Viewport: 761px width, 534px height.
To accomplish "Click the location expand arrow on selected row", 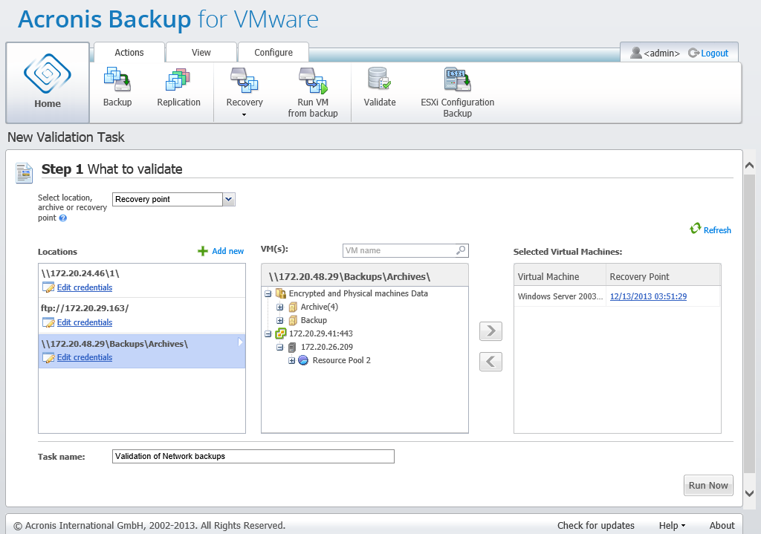I will click(240, 342).
